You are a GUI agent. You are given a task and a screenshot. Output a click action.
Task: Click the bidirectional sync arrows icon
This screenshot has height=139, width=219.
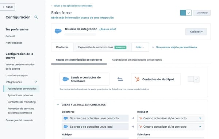(x=120, y=79)
